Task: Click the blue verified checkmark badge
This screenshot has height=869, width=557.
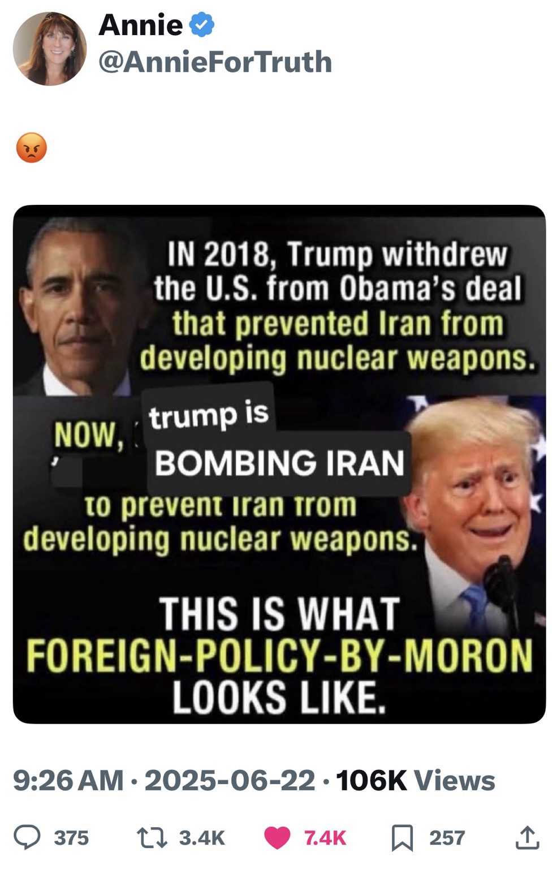Action: 201,25
